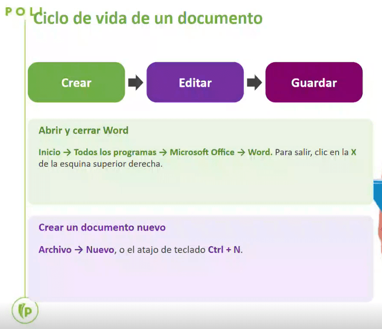
Task: Click the text "Todos los programas"
Action: 115,152
